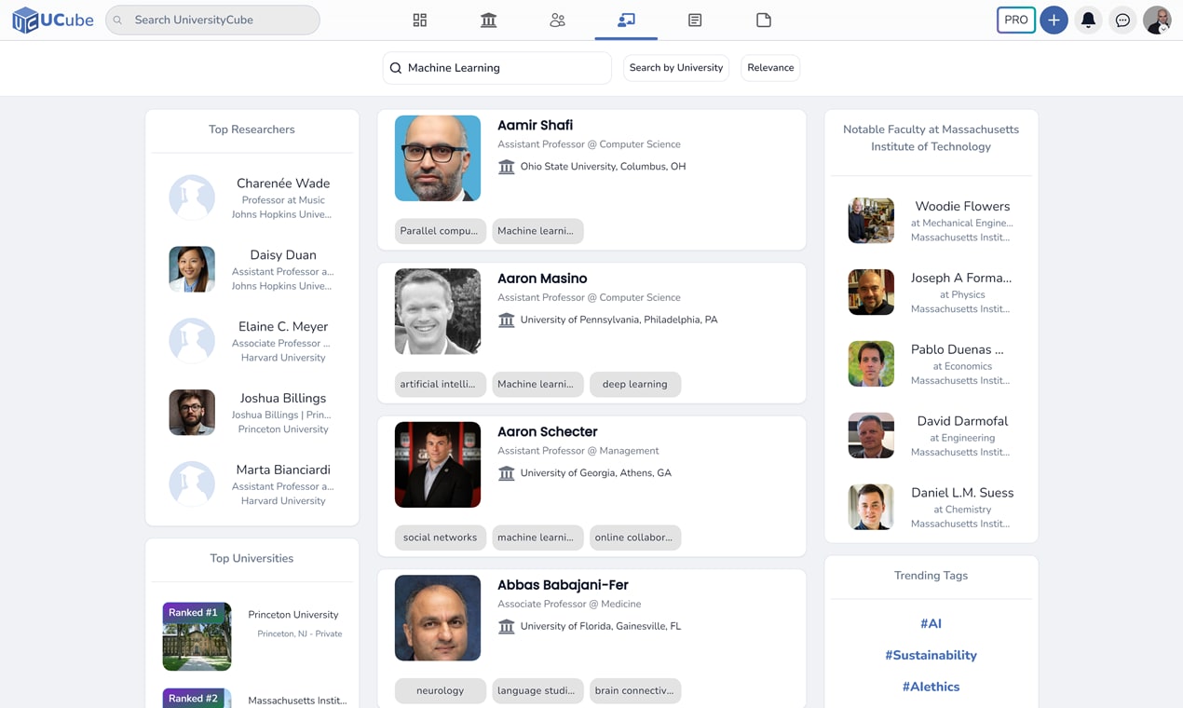Select the online collabor... tag

635,538
